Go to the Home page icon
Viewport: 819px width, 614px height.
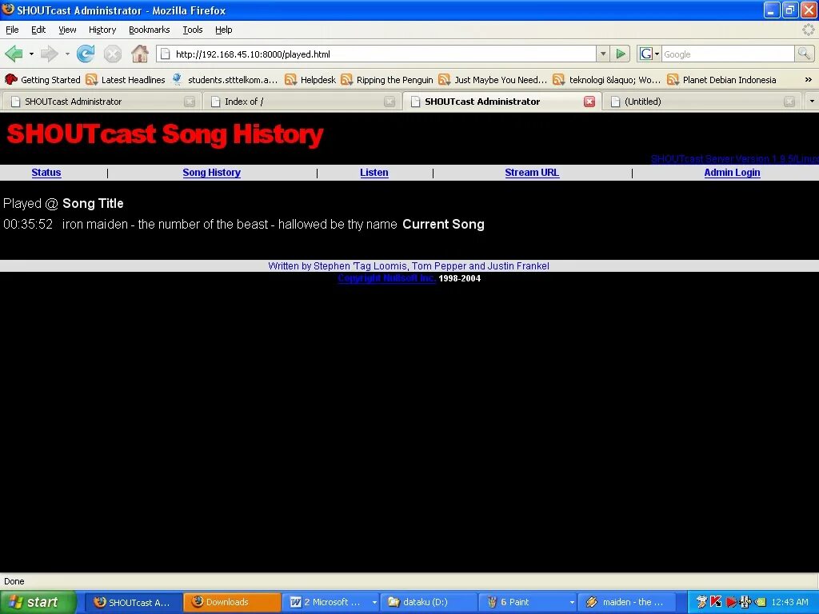(x=139, y=54)
